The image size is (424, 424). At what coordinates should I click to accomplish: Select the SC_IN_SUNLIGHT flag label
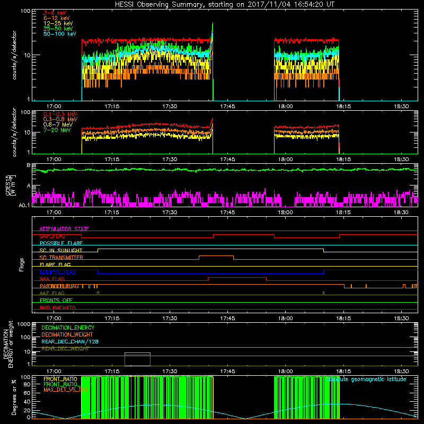(61, 250)
